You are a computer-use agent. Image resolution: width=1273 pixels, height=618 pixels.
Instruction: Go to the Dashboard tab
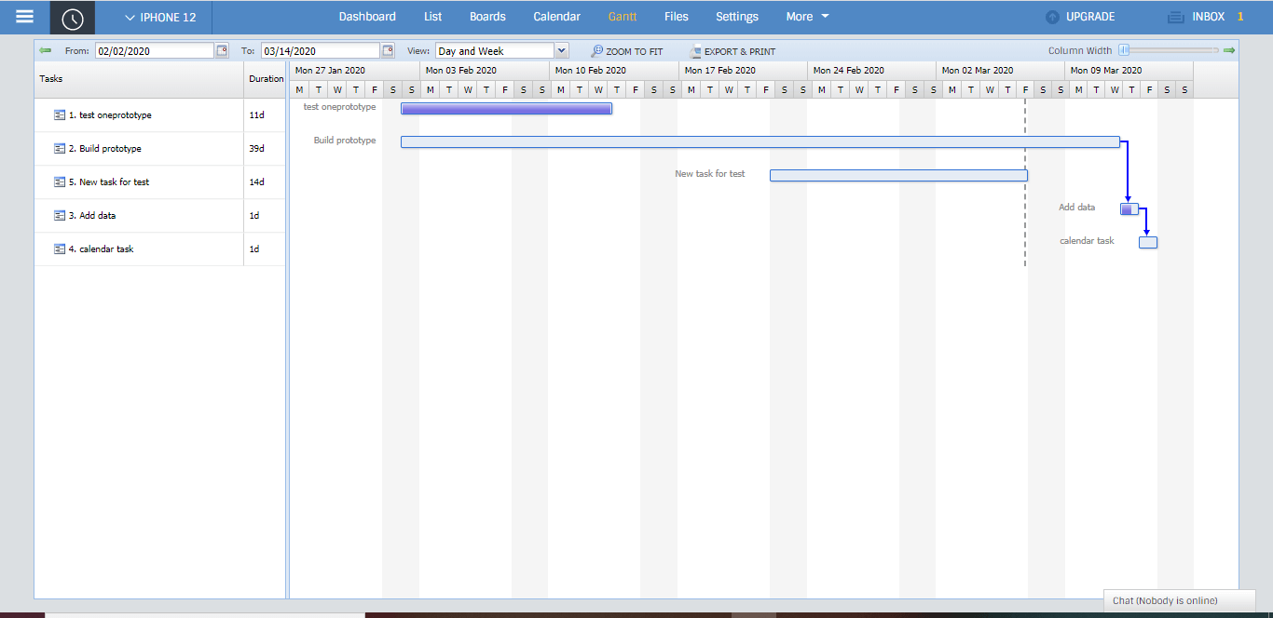pyautogui.click(x=367, y=17)
